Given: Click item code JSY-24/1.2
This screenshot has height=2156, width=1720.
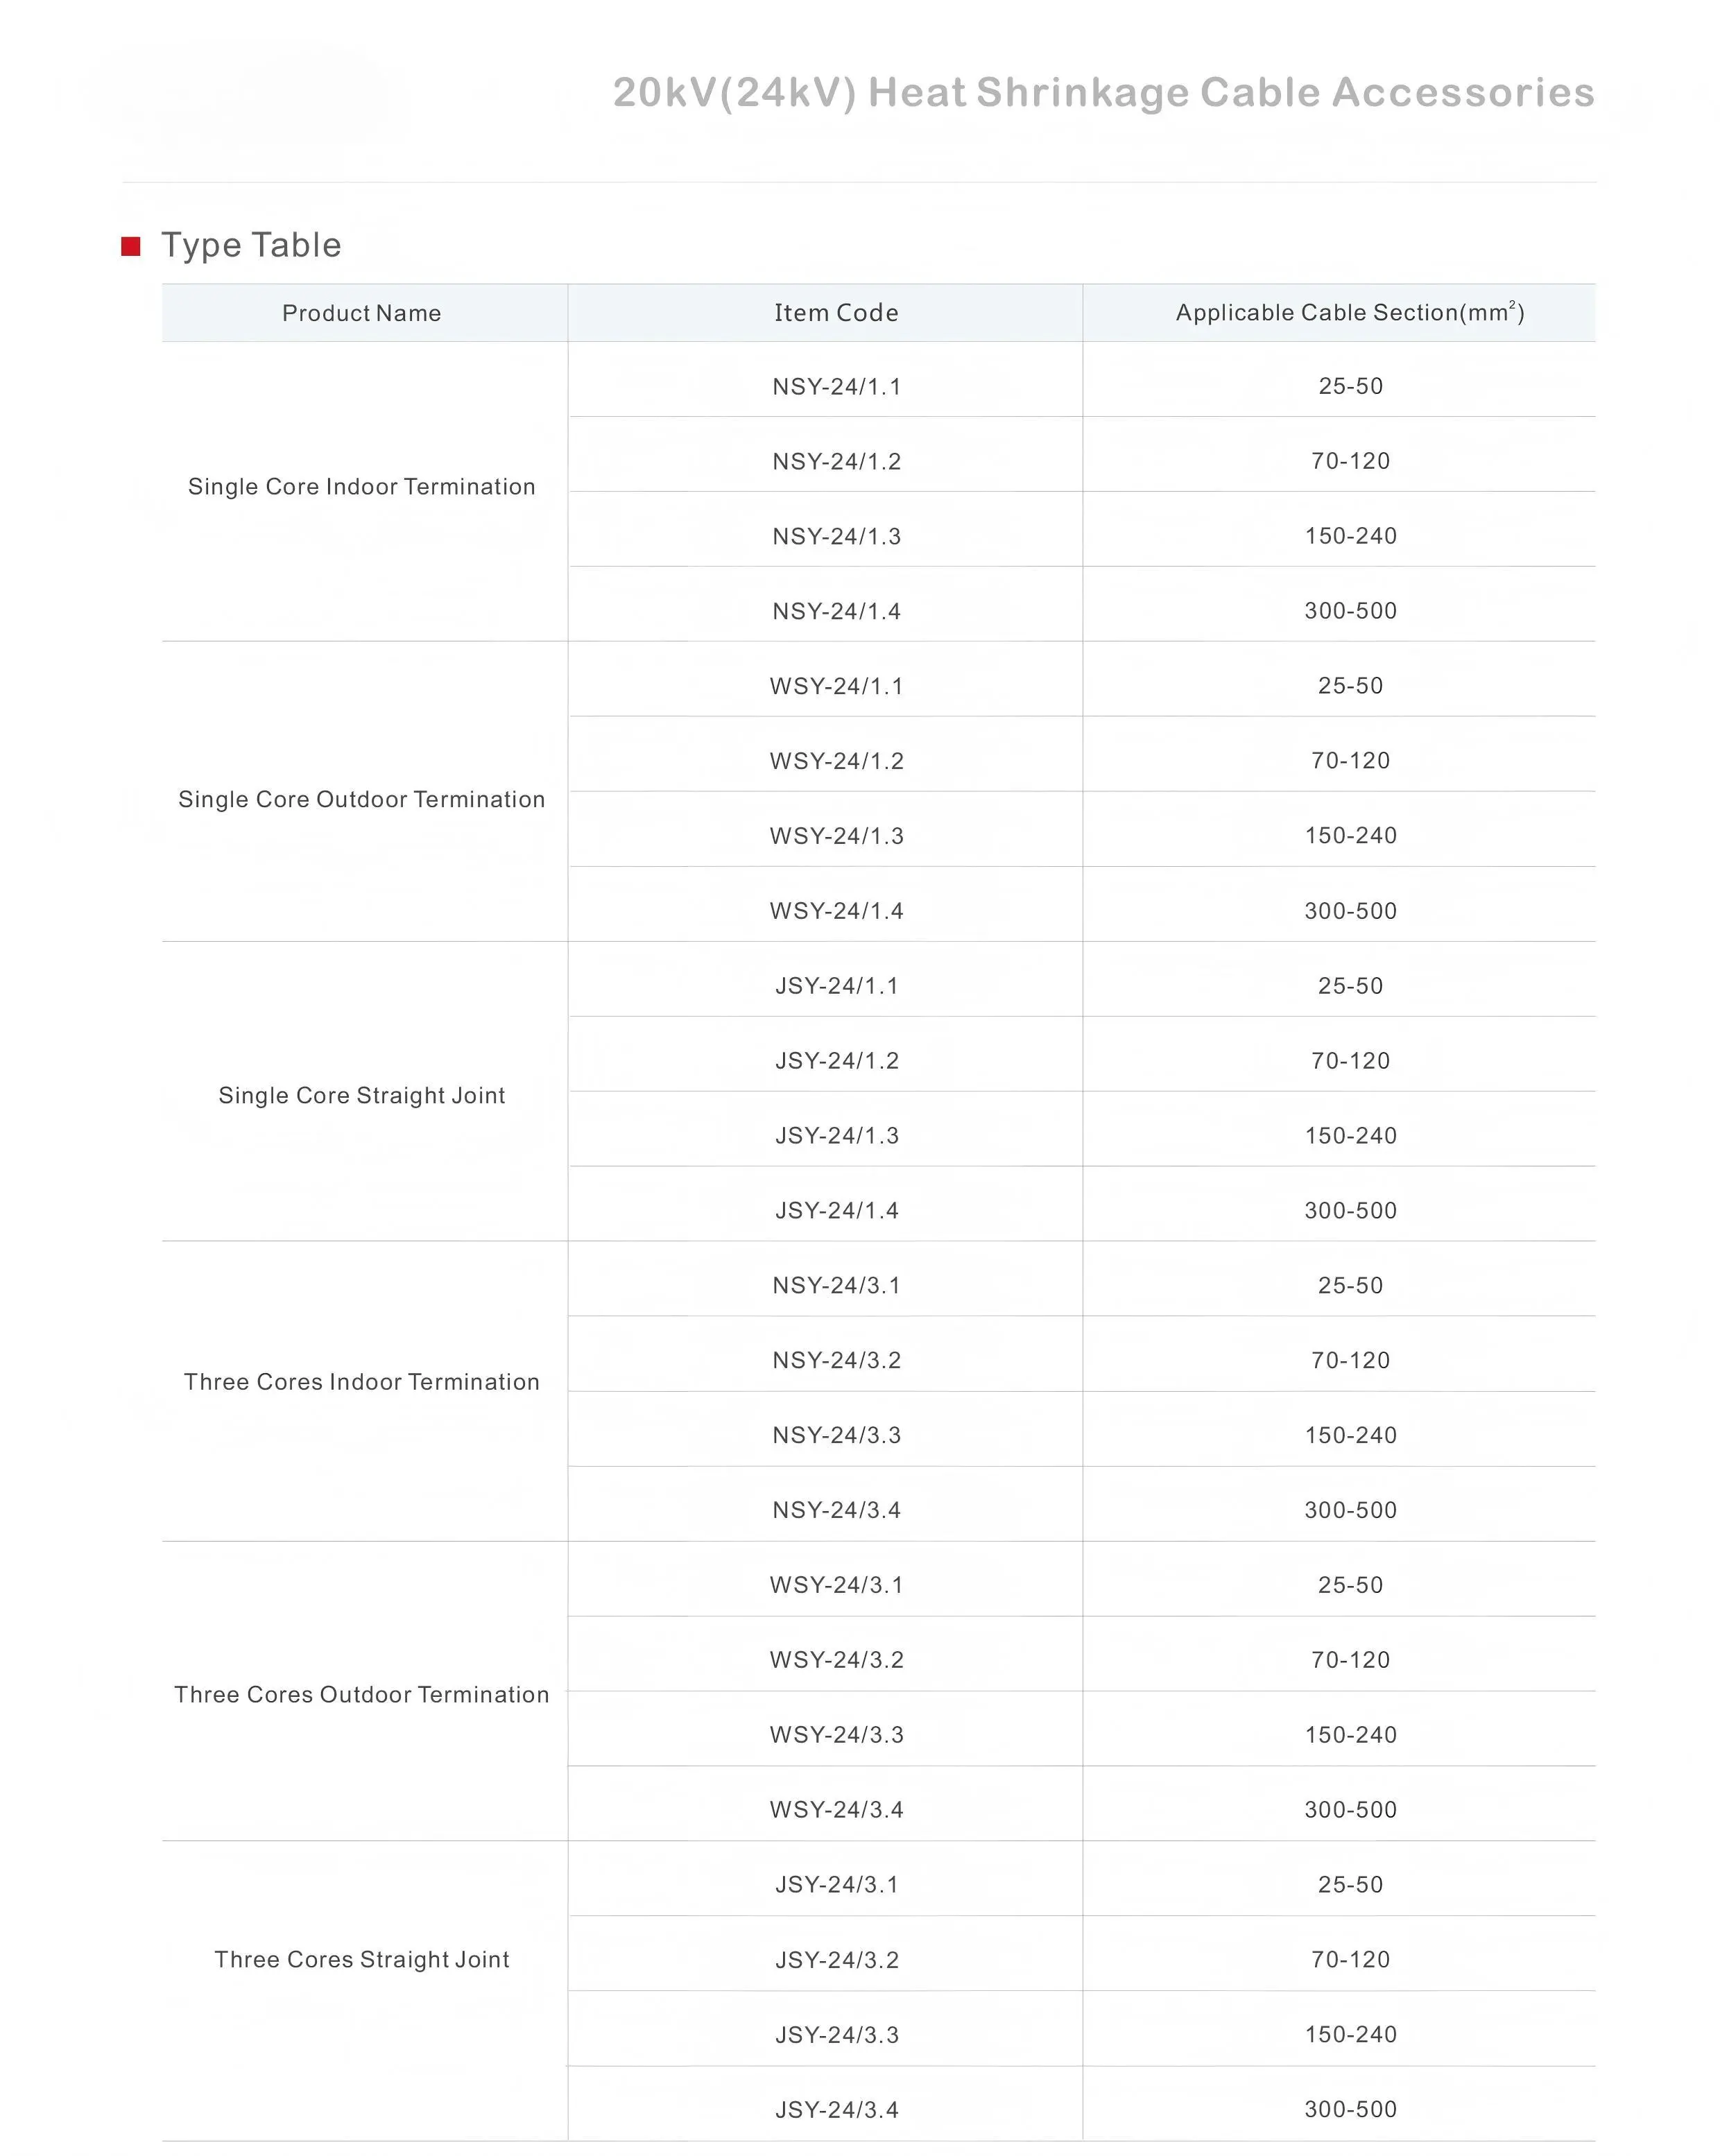Looking at the screenshot, I should 836,1062.
